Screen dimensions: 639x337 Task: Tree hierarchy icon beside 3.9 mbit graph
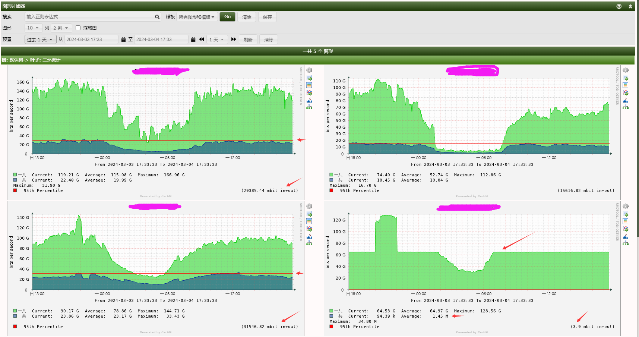click(626, 243)
